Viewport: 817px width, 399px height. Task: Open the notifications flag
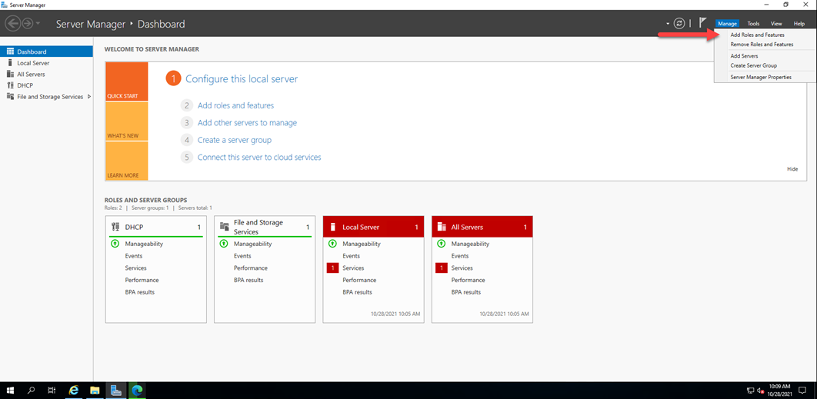coord(703,23)
